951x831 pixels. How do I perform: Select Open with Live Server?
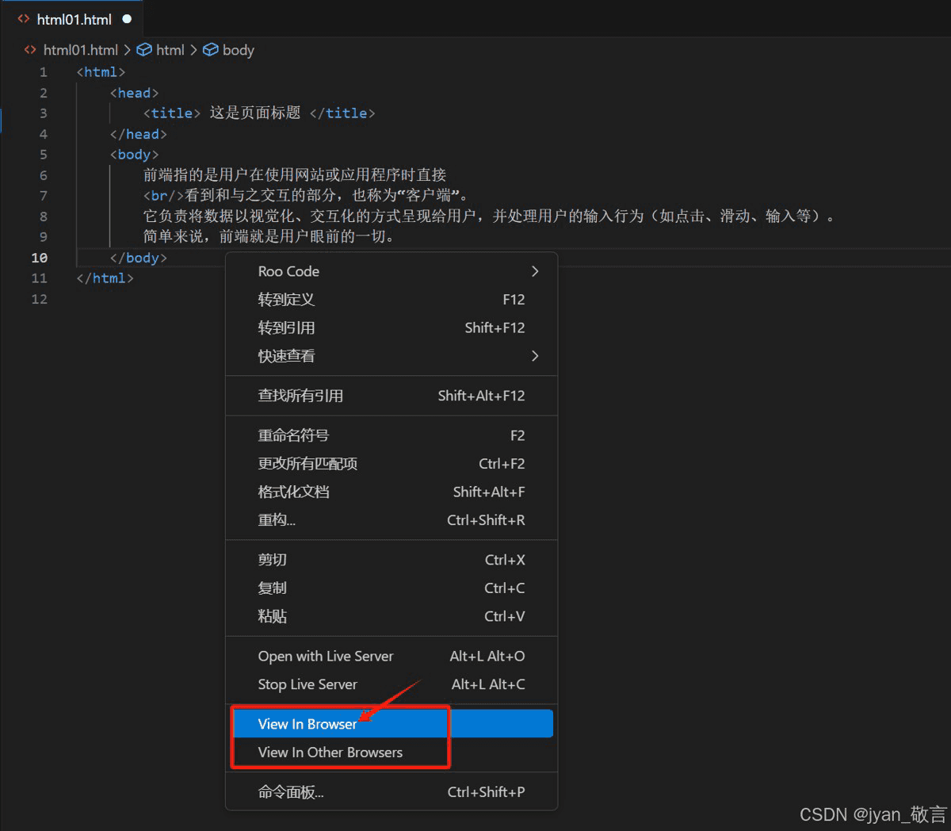click(x=325, y=657)
